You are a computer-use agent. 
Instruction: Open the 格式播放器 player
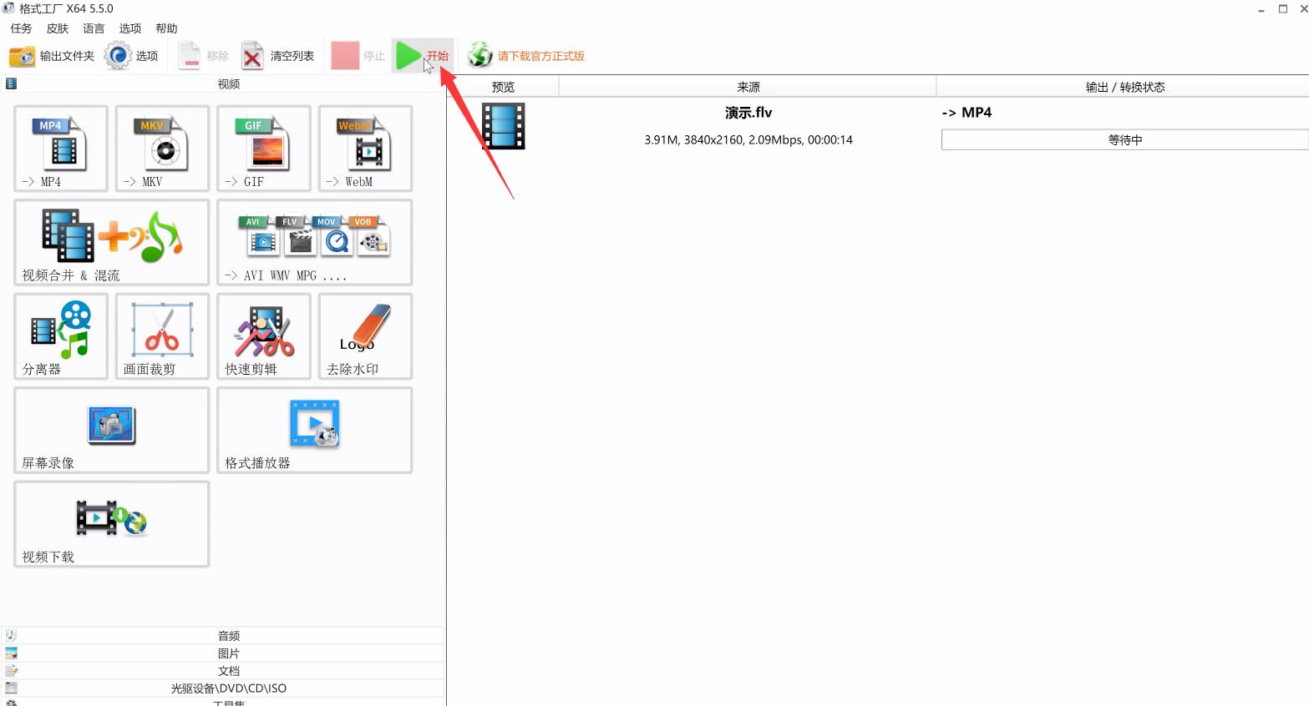click(314, 430)
